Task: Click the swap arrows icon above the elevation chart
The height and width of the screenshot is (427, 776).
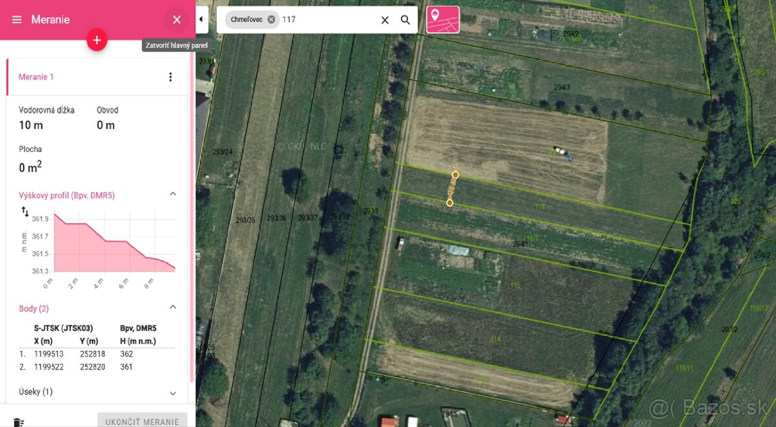Action: coord(25,211)
